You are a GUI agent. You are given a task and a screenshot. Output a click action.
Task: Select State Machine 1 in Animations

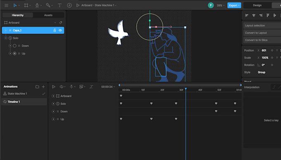17,93
